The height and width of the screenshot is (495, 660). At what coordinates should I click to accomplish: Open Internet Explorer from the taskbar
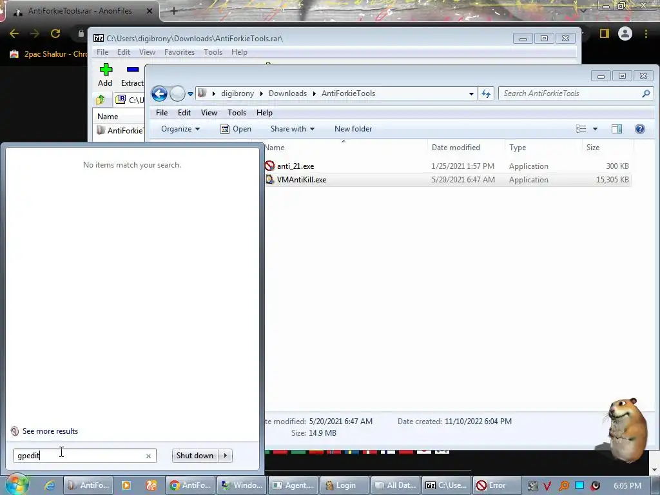[x=50, y=485]
